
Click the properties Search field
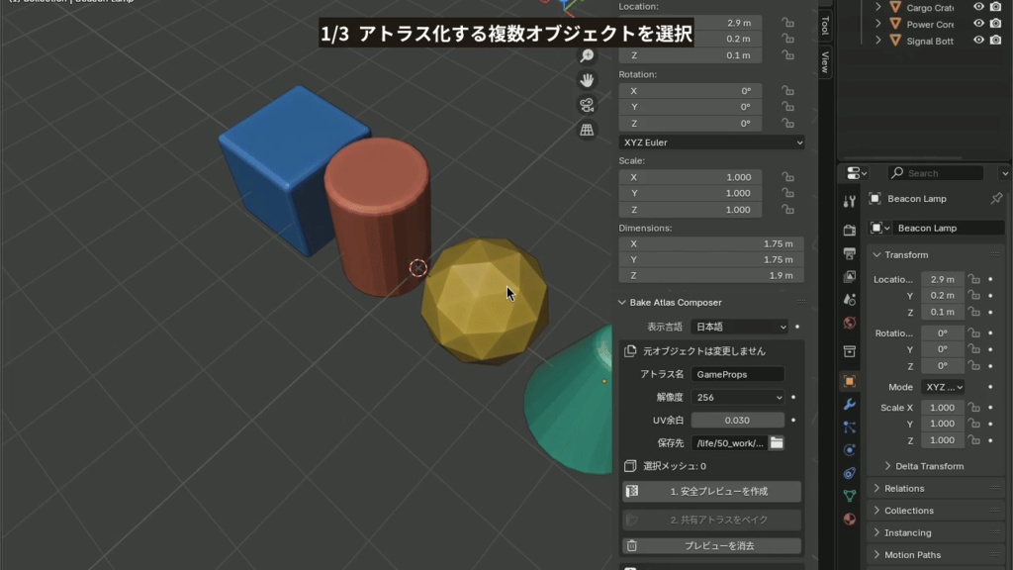[x=935, y=173]
